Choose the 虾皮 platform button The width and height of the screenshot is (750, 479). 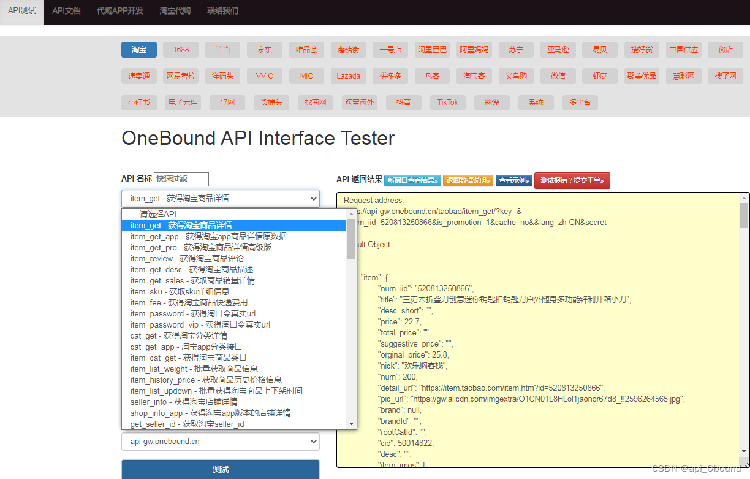tap(600, 76)
